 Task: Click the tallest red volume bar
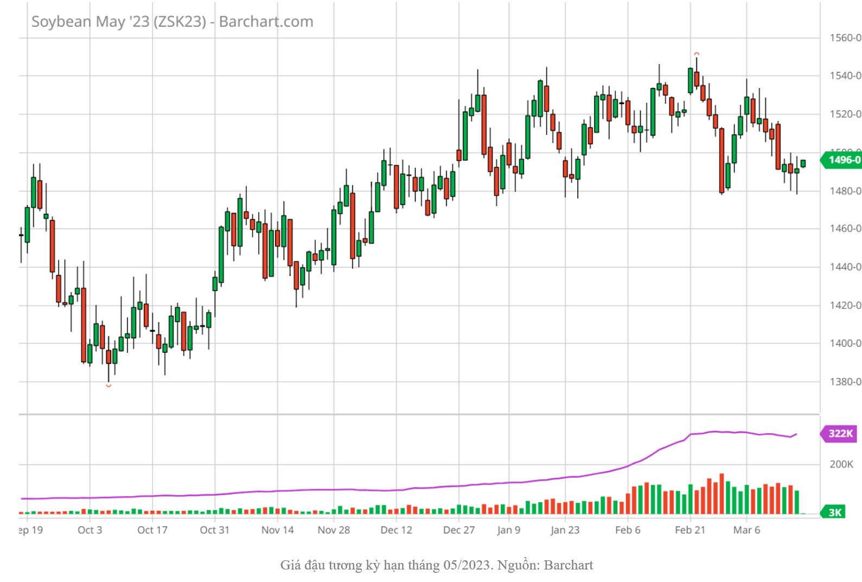point(721,494)
